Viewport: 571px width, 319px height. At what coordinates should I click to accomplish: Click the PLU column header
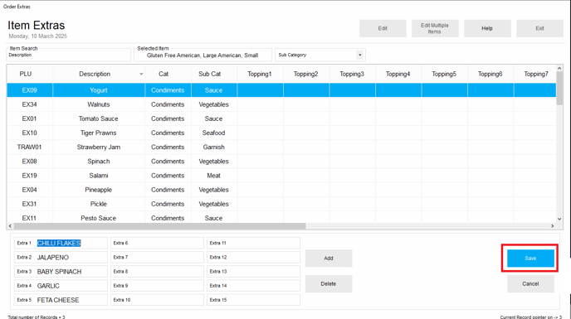pyautogui.click(x=30, y=74)
